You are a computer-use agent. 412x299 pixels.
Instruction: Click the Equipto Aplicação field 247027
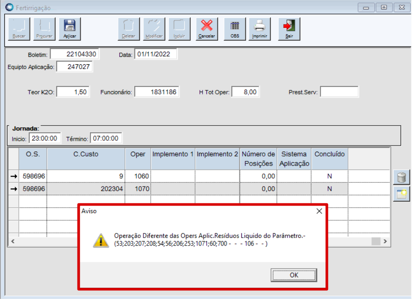click(74, 67)
